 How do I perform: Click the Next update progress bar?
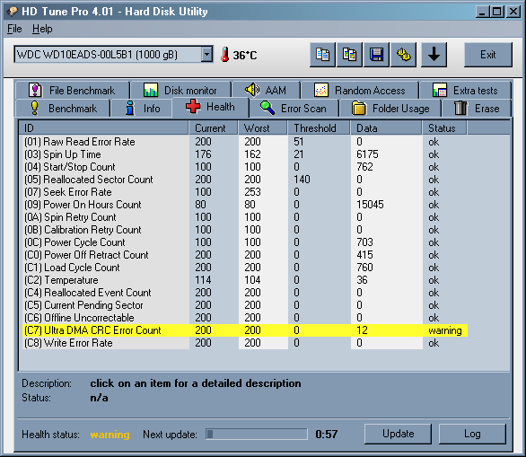[257, 435]
